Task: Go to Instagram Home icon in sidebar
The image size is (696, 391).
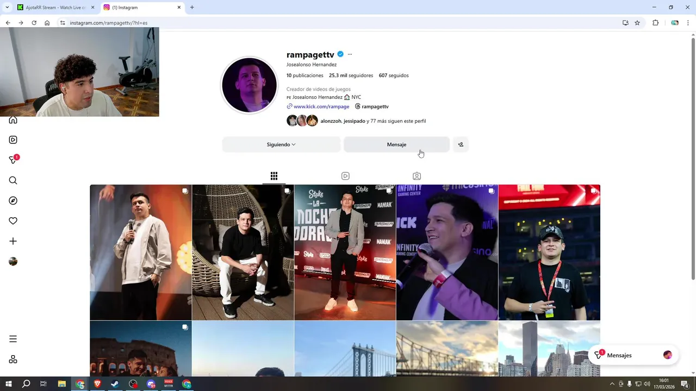Action: (13, 120)
